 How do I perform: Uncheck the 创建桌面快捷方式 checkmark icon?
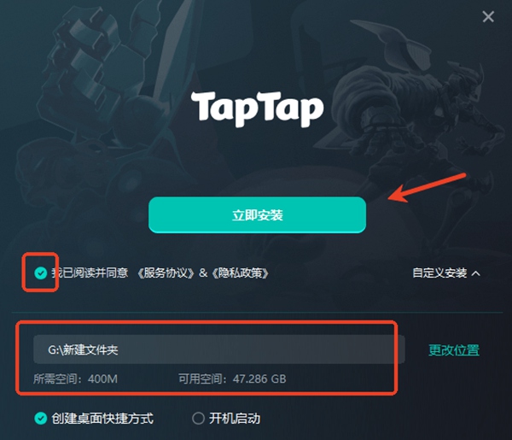pos(41,418)
